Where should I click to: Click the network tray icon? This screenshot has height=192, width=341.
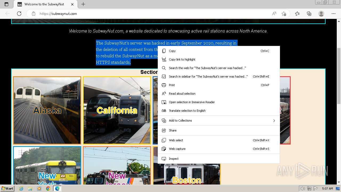309,189
